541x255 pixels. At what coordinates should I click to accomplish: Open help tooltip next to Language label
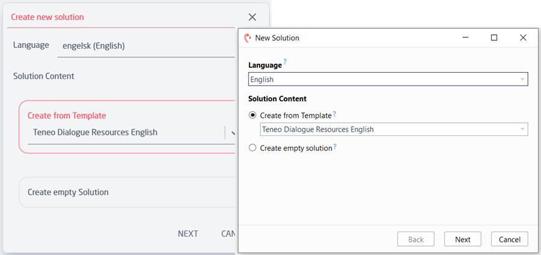(285, 62)
